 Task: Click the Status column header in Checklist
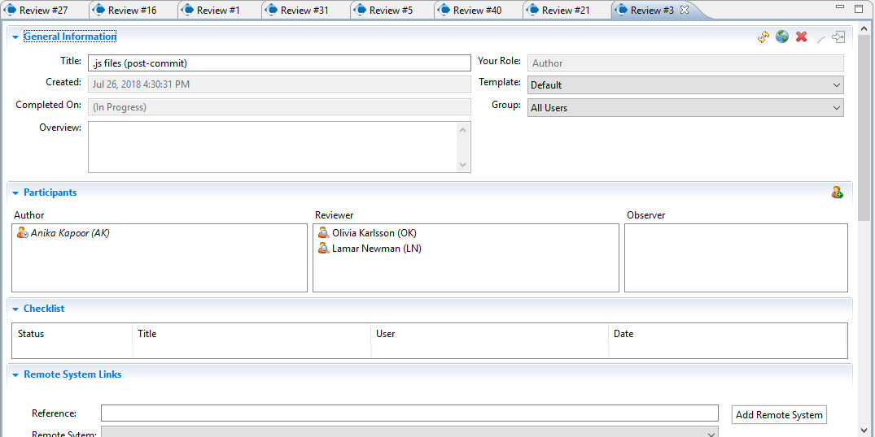[72, 334]
